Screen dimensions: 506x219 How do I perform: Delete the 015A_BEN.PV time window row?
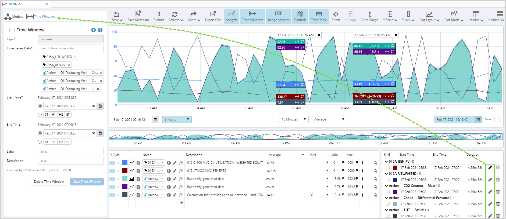pos(498,167)
